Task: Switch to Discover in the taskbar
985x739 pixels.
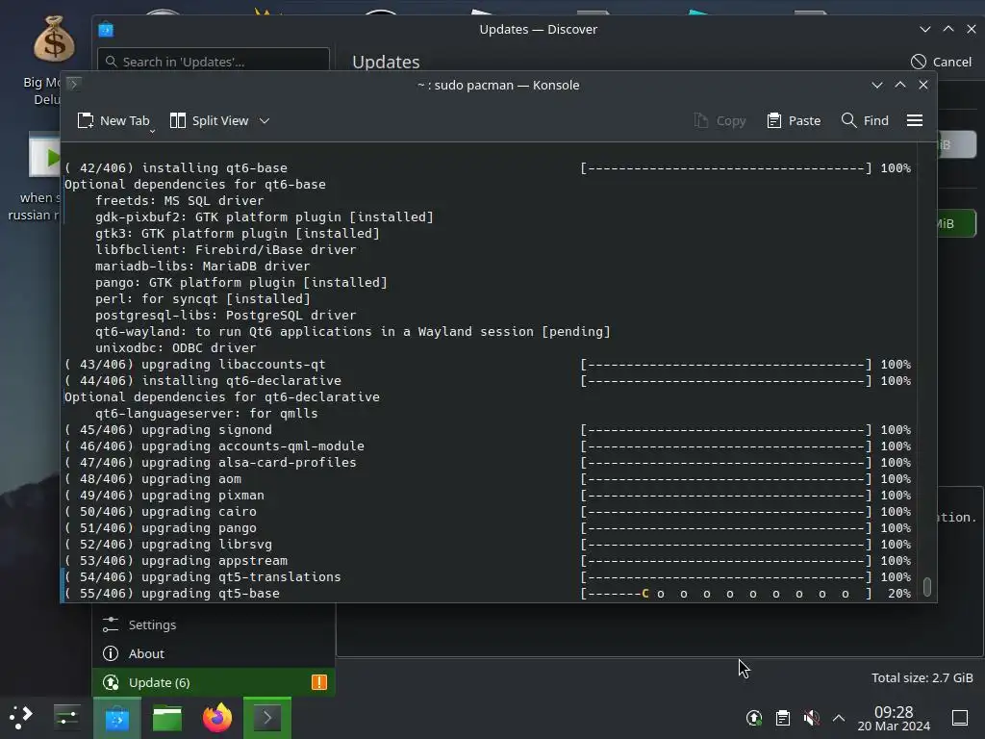Action: (116, 718)
